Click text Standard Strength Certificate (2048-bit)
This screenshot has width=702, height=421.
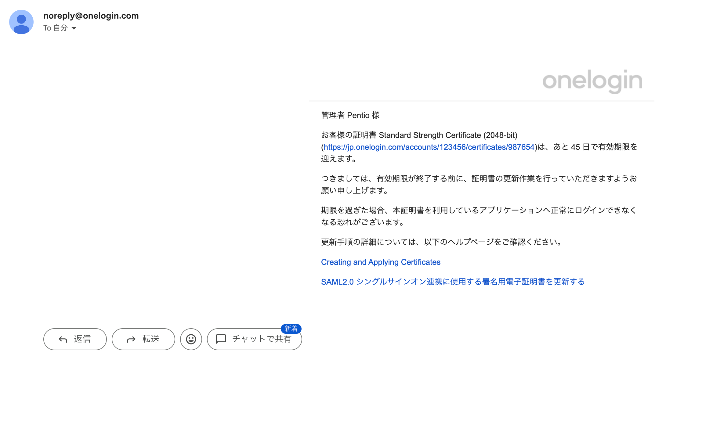pyautogui.click(x=448, y=135)
